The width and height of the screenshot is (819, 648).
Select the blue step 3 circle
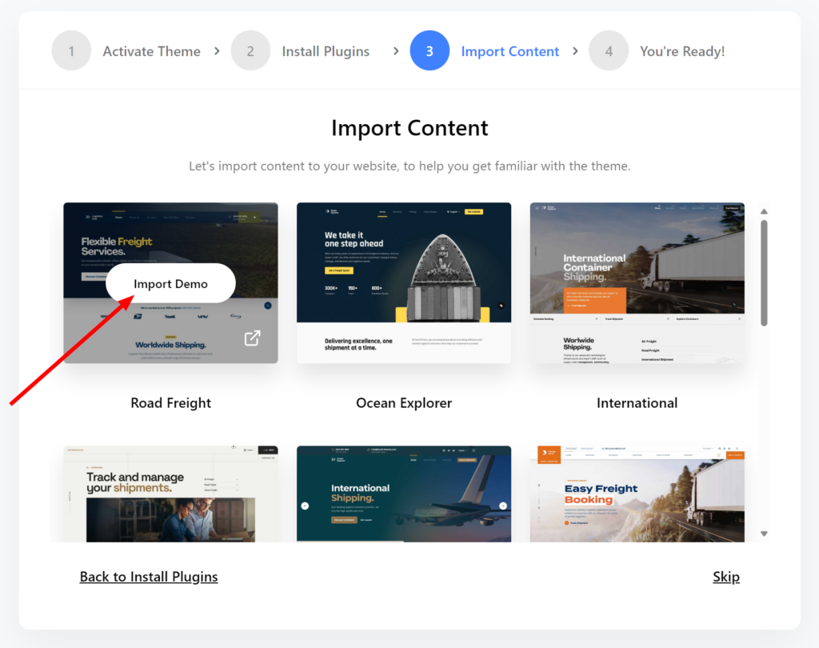429,50
